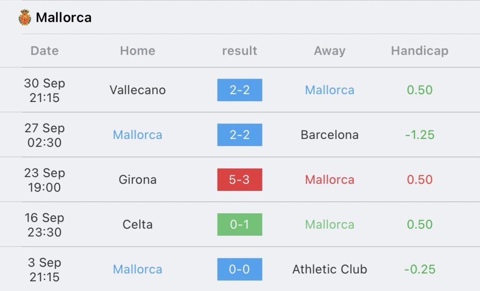
Task: Select the Vallecano home team
Action: [x=138, y=90]
